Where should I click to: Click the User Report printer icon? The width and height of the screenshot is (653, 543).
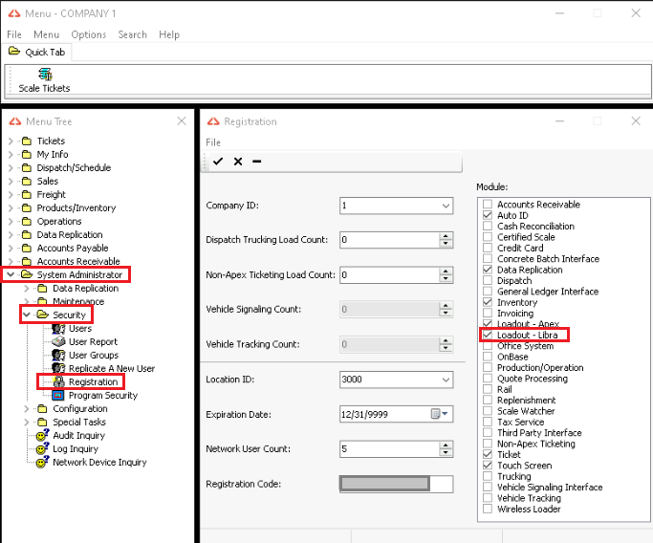(58, 342)
